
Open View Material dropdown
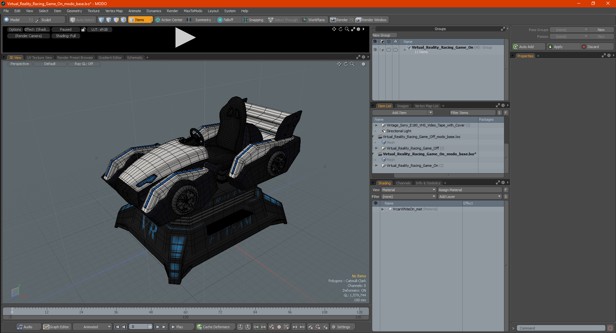point(409,190)
